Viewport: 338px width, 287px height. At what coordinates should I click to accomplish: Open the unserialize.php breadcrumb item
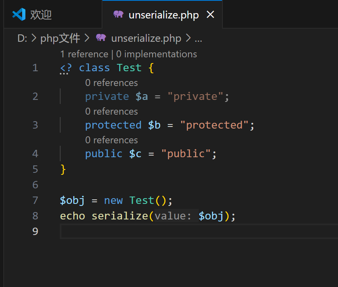point(146,38)
